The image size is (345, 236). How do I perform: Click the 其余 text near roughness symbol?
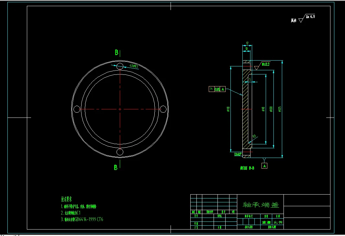coord(294,20)
